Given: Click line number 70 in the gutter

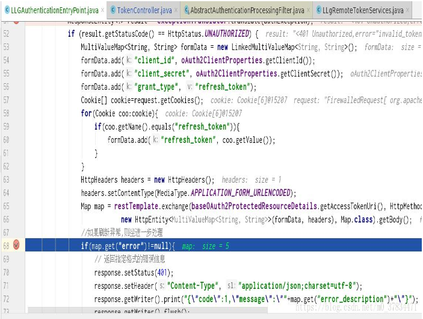Looking at the screenshot, I should tap(6, 272).
